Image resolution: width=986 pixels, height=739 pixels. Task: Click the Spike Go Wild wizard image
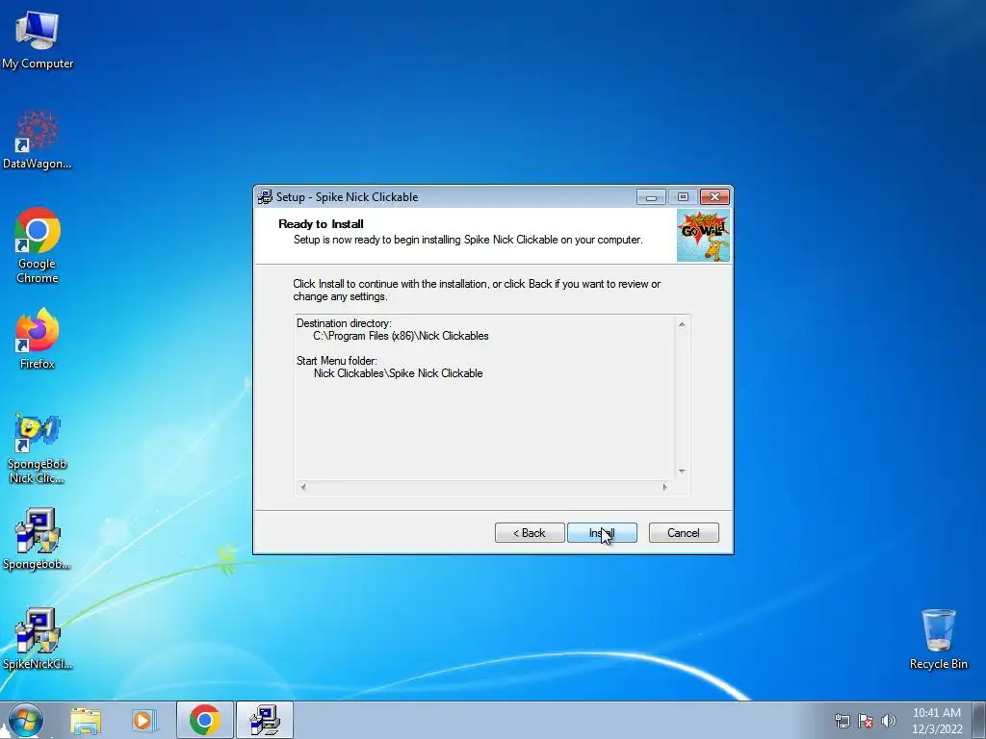(x=703, y=236)
